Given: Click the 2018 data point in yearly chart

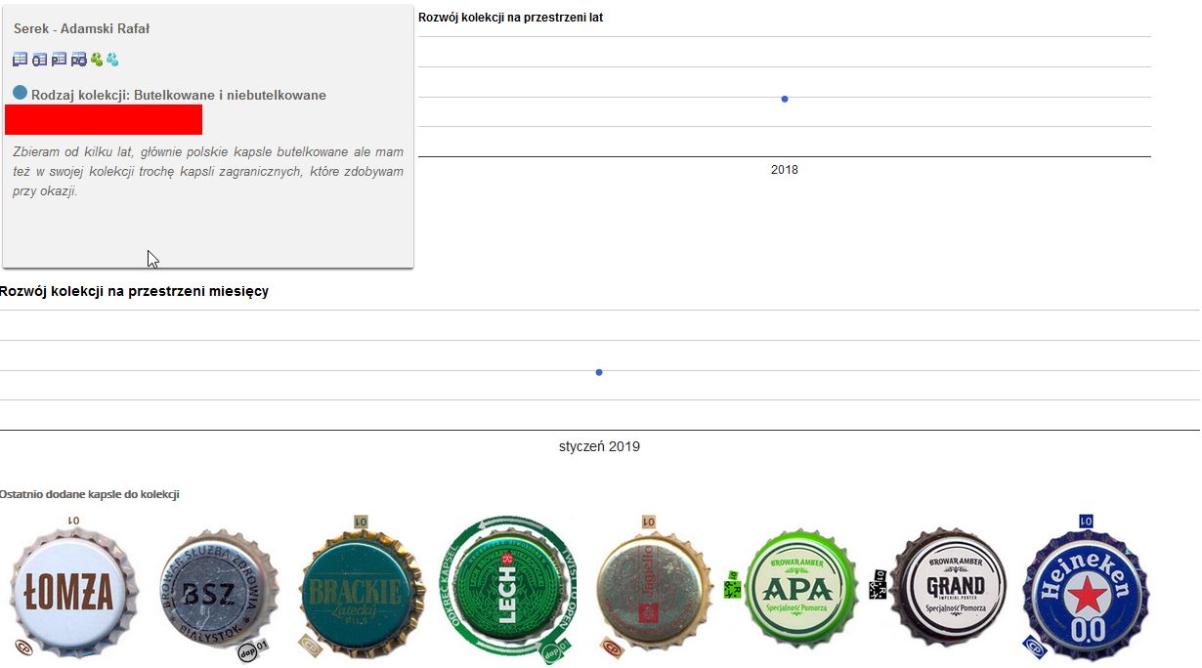Looking at the screenshot, I should click(x=785, y=99).
